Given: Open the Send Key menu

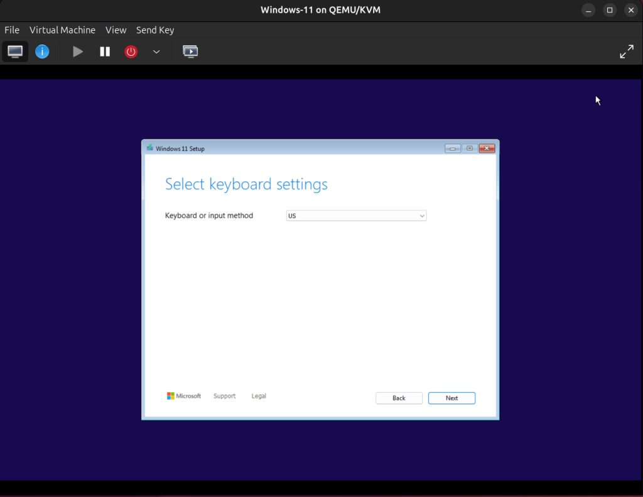Looking at the screenshot, I should tap(154, 30).
